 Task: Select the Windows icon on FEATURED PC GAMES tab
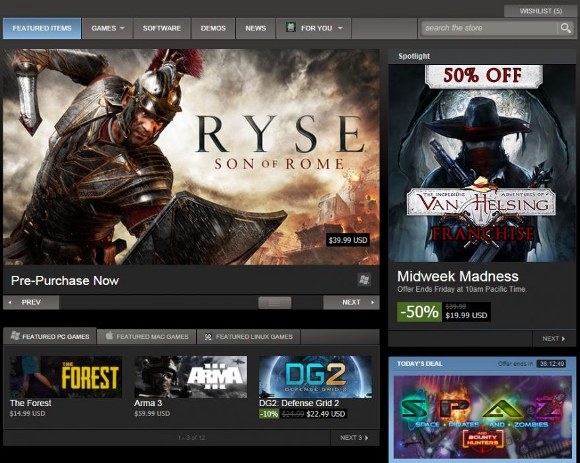(15, 336)
